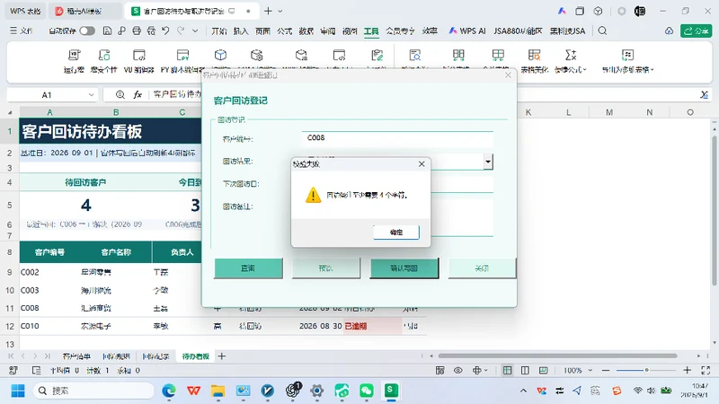Open the Windows Start menu
719x404 pixels.
click(18, 391)
